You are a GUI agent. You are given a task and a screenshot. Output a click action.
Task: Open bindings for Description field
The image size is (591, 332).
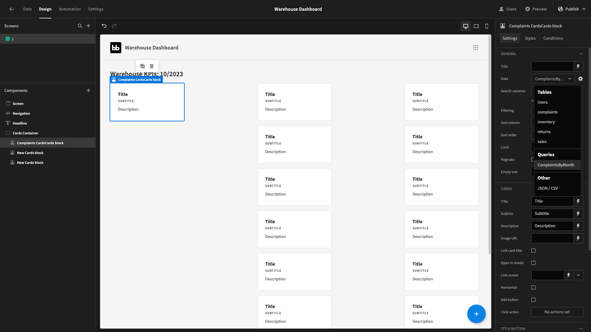point(578,226)
